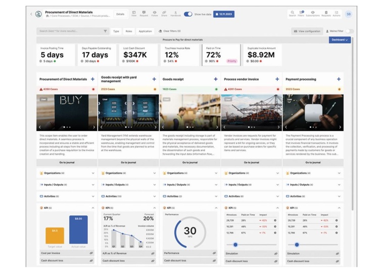This screenshot has height=273, width=384.
Task: Click the Share link icon
Action: click(x=164, y=13)
